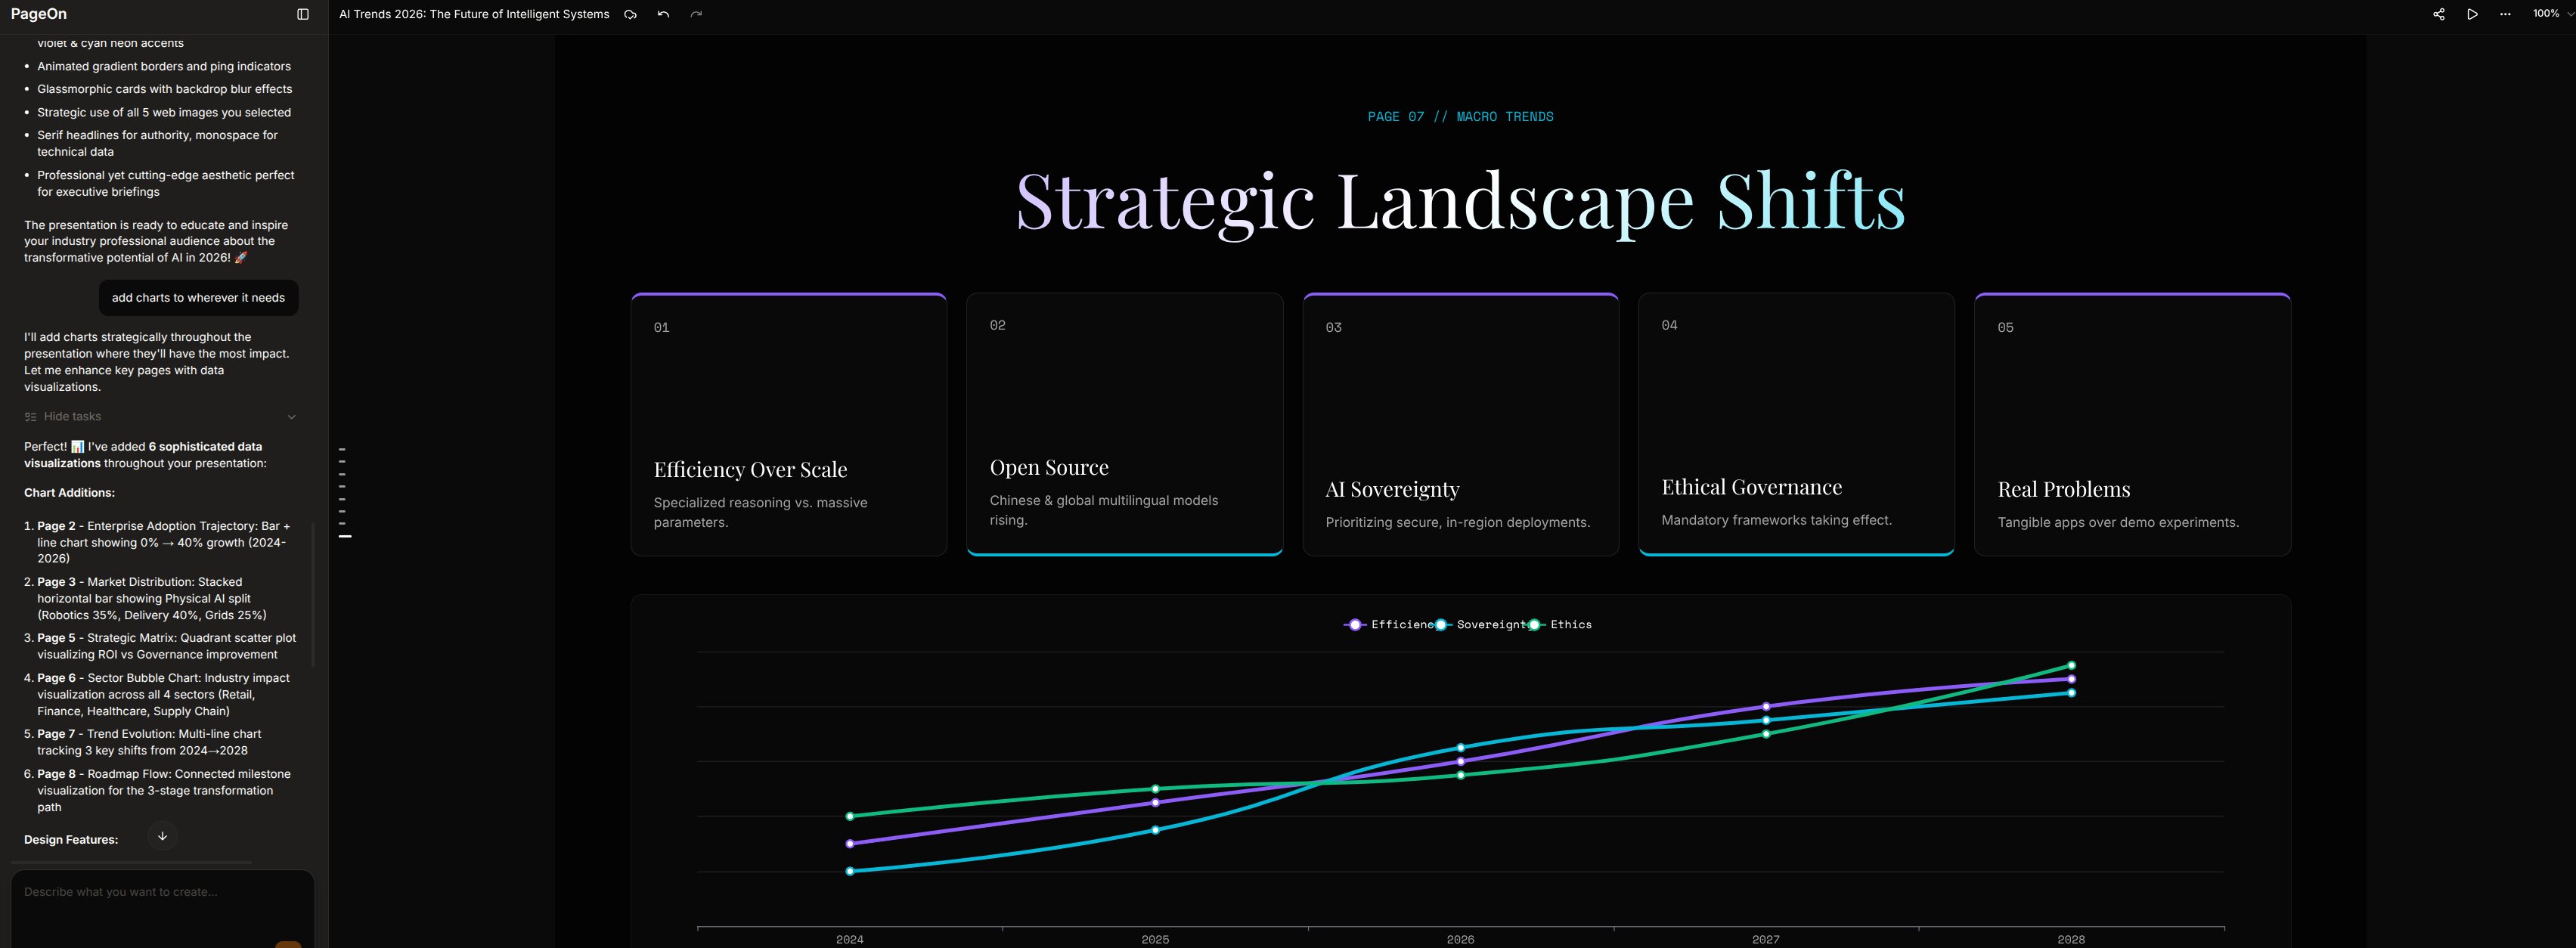Click the PageOn logo
The width and height of the screenshot is (2576, 948).
click(x=39, y=14)
